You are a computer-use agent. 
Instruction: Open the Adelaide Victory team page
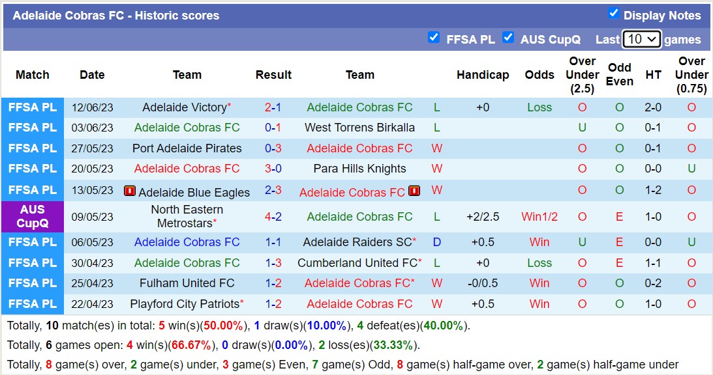(184, 107)
